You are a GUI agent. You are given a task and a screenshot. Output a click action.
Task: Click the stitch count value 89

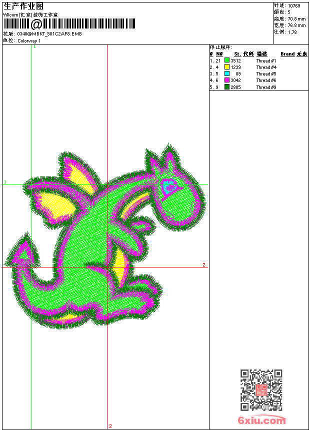(238, 74)
